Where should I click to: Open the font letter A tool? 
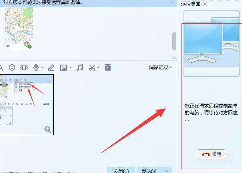[1, 67]
